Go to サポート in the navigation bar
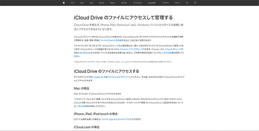Screen dimensions: 259x131 point(177,3)
